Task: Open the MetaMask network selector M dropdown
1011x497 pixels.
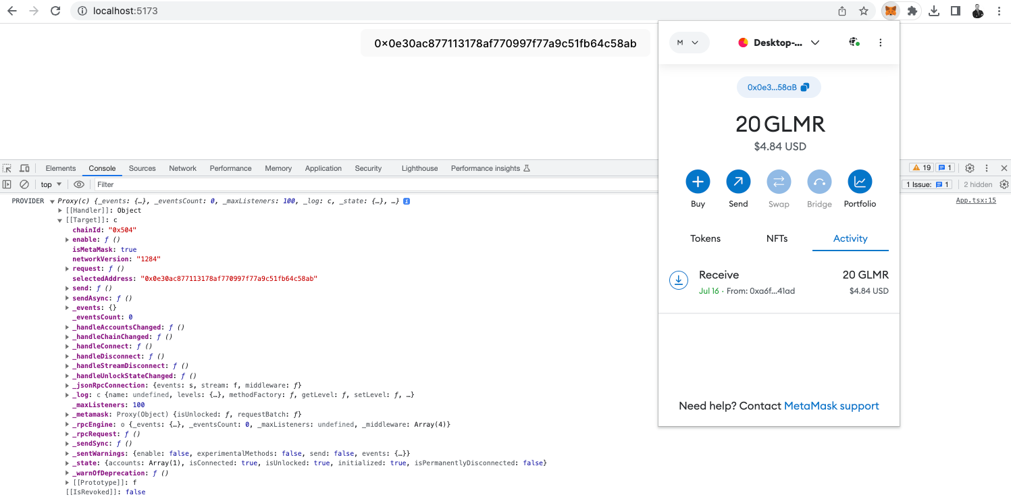Action: (x=689, y=43)
